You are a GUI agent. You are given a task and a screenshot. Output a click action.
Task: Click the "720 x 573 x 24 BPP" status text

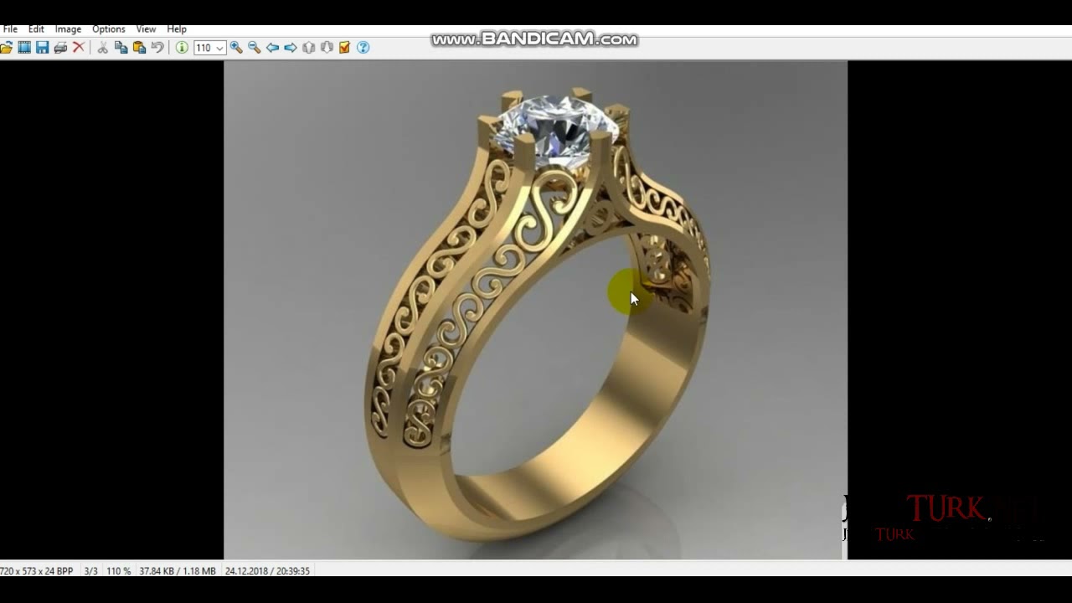(36, 570)
